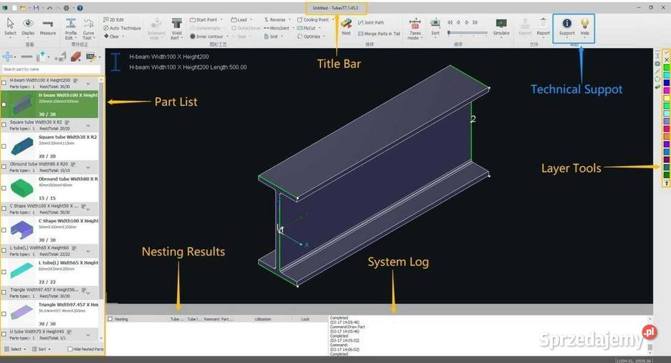Enable Hide Nested Parts checkbox
Screen dimensions: 671x363
70,349
